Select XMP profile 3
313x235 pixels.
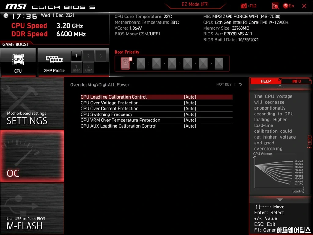point(101,56)
